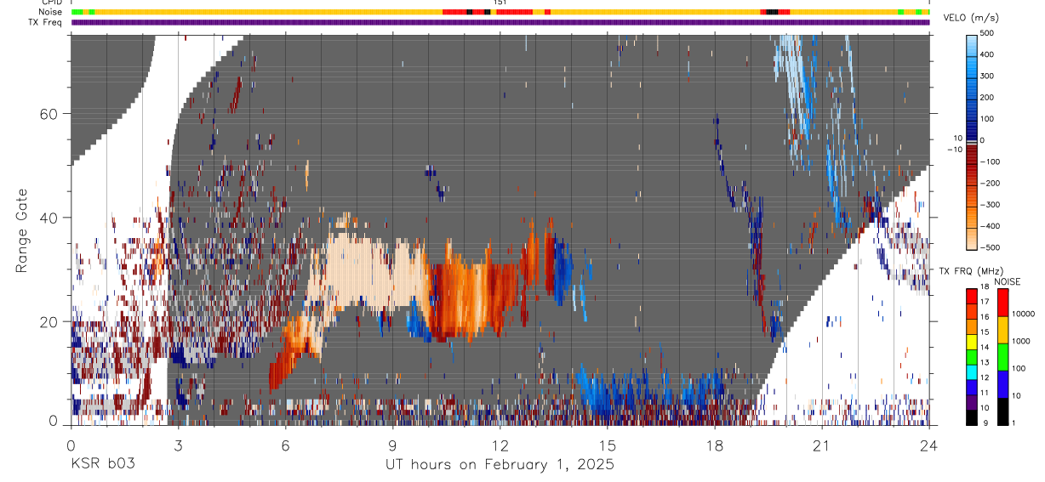The width and height of the screenshot is (1045, 482).
Task: Click the 18 tick on UT hours axis
Action: coord(714,445)
